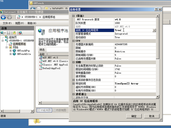Click the save disk icon in 连接 toolbar
The image size is (171, 128).
coord(8,33)
